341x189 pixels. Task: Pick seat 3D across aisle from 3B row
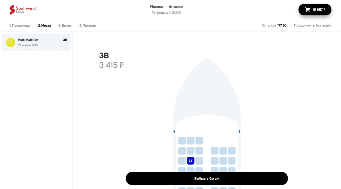(x=214, y=161)
